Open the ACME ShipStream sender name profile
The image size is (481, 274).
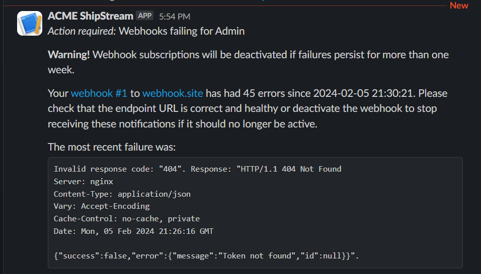coord(91,16)
